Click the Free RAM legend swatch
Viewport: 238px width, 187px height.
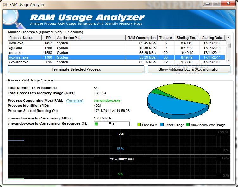(x=139, y=125)
